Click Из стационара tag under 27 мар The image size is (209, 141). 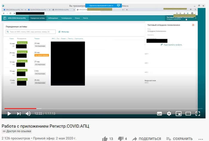click(x=40, y=64)
